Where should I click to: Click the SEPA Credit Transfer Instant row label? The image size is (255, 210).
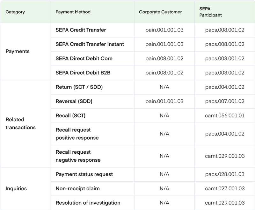coord(90,44)
